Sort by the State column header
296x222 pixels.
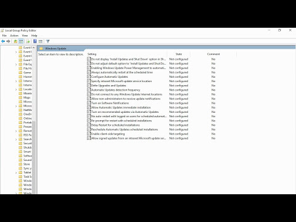point(179,54)
